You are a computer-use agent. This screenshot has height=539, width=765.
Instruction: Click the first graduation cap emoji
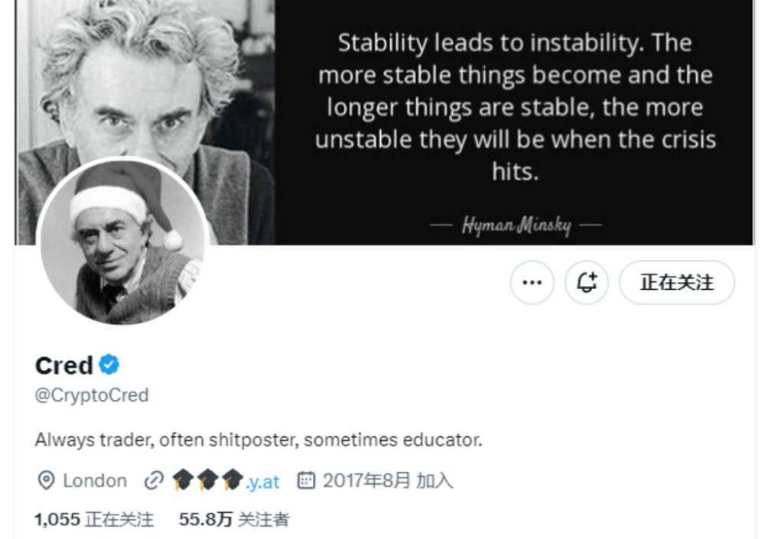183,480
